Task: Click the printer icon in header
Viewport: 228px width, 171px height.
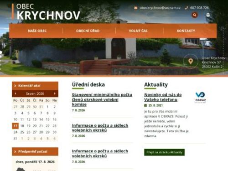Action: 208,15
